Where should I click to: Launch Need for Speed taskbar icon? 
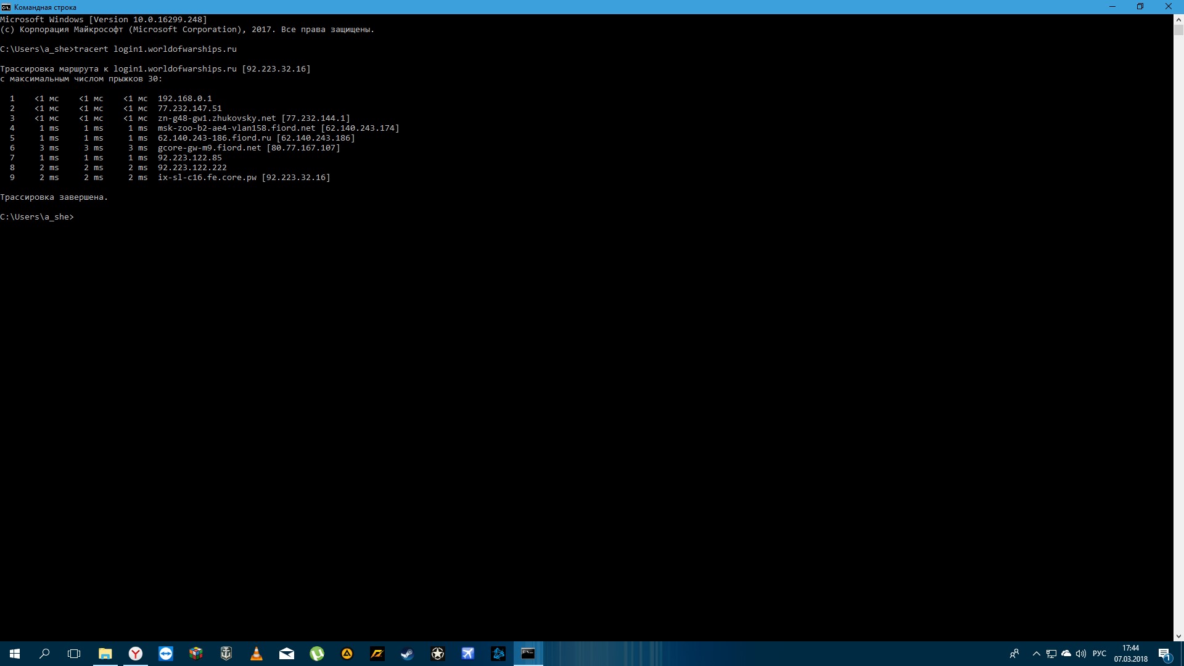click(377, 654)
